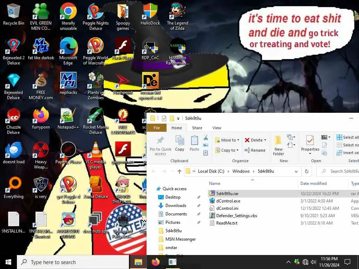This screenshot has width=359, height=269.
Task: Click the Search 5d4r8t9u box
Action: (338, 171)
